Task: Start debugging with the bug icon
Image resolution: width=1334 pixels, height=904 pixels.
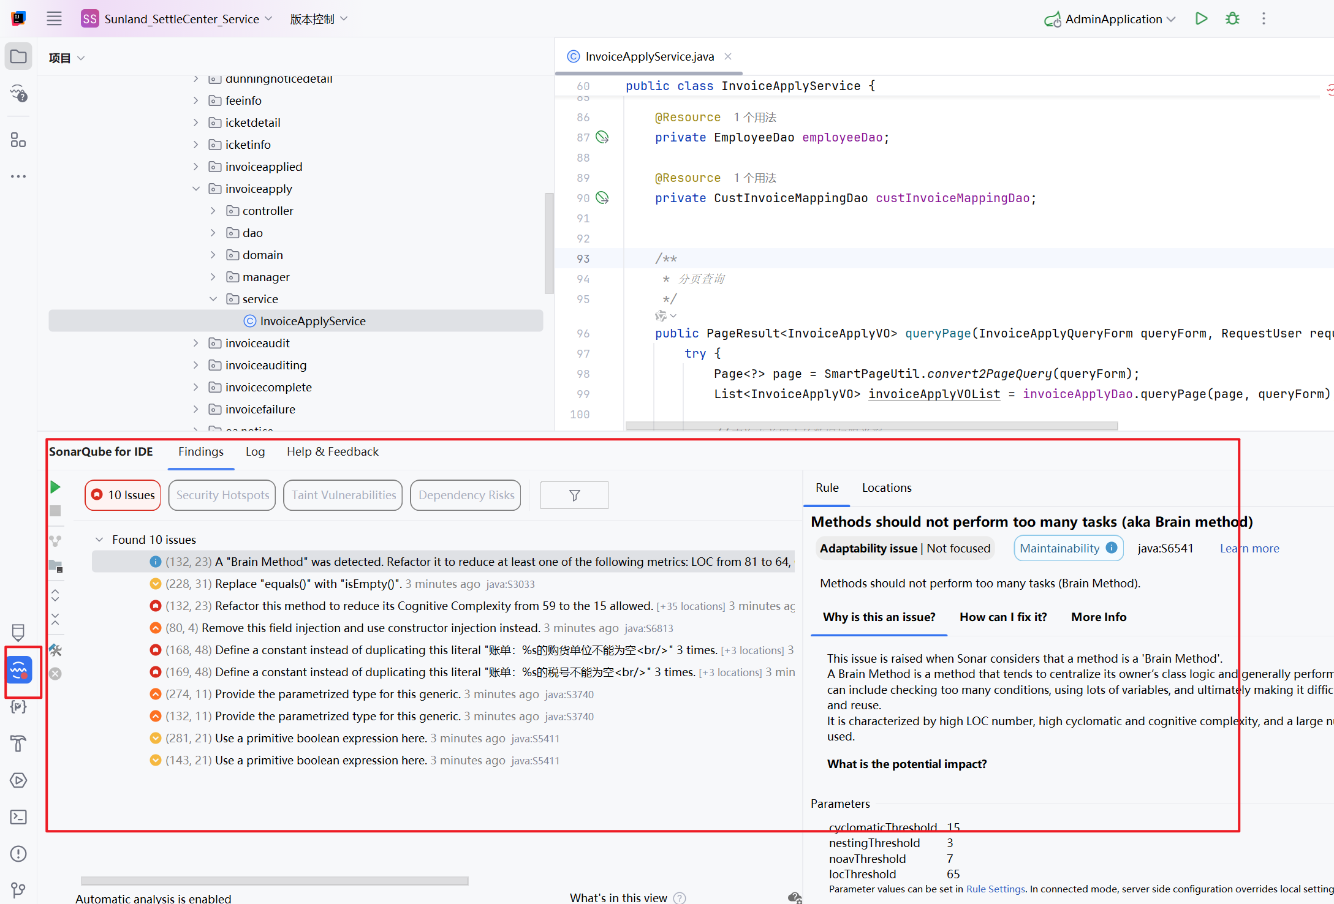Action: (x=1232, y=18)
